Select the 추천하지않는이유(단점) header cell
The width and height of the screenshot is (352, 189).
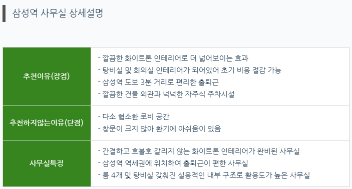[x=47, y=123]
